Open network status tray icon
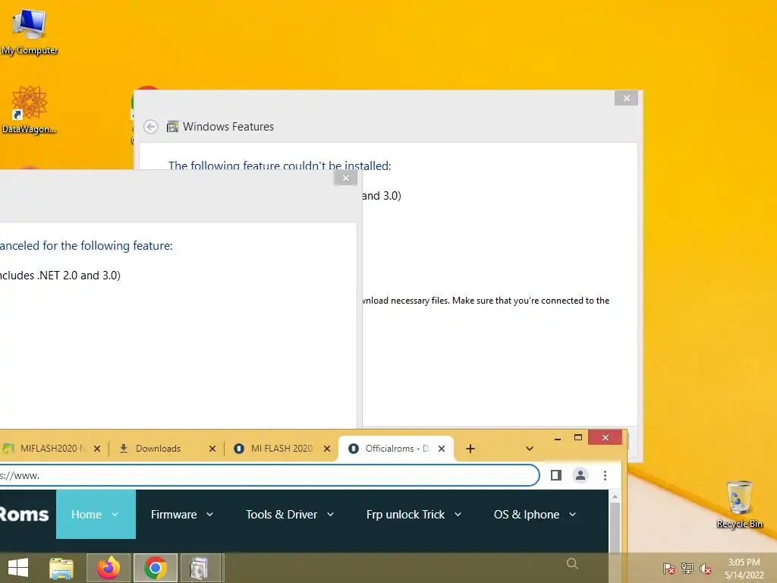Screen dimensions: 777x583 pyautogui.click(x=687, y=568)
